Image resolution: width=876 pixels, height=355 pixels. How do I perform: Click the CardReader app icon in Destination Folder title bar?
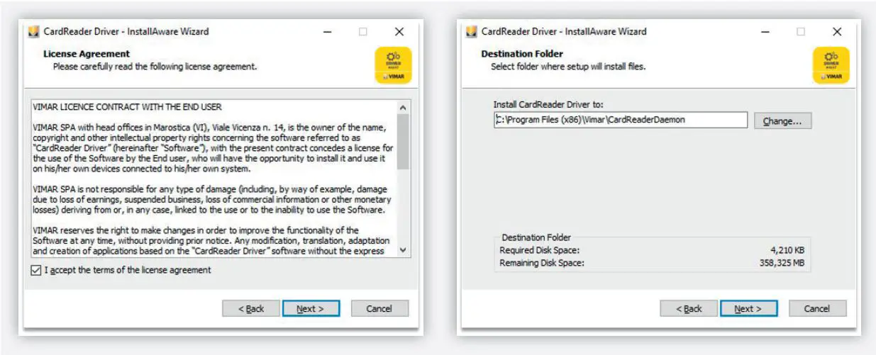pyautogui.click(x=471, y=31)
